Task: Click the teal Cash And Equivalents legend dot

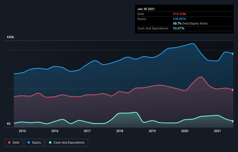Action: point(50,142)
